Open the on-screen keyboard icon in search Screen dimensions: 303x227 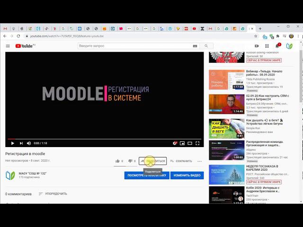(x=195, y=46)
